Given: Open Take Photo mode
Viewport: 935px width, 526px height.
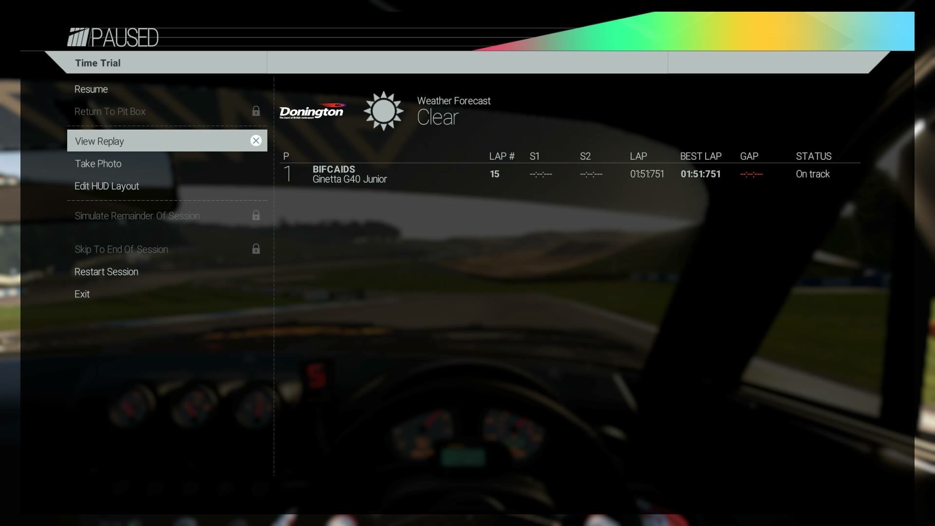Looking at the screenshot, I should (x=98, y=164).
